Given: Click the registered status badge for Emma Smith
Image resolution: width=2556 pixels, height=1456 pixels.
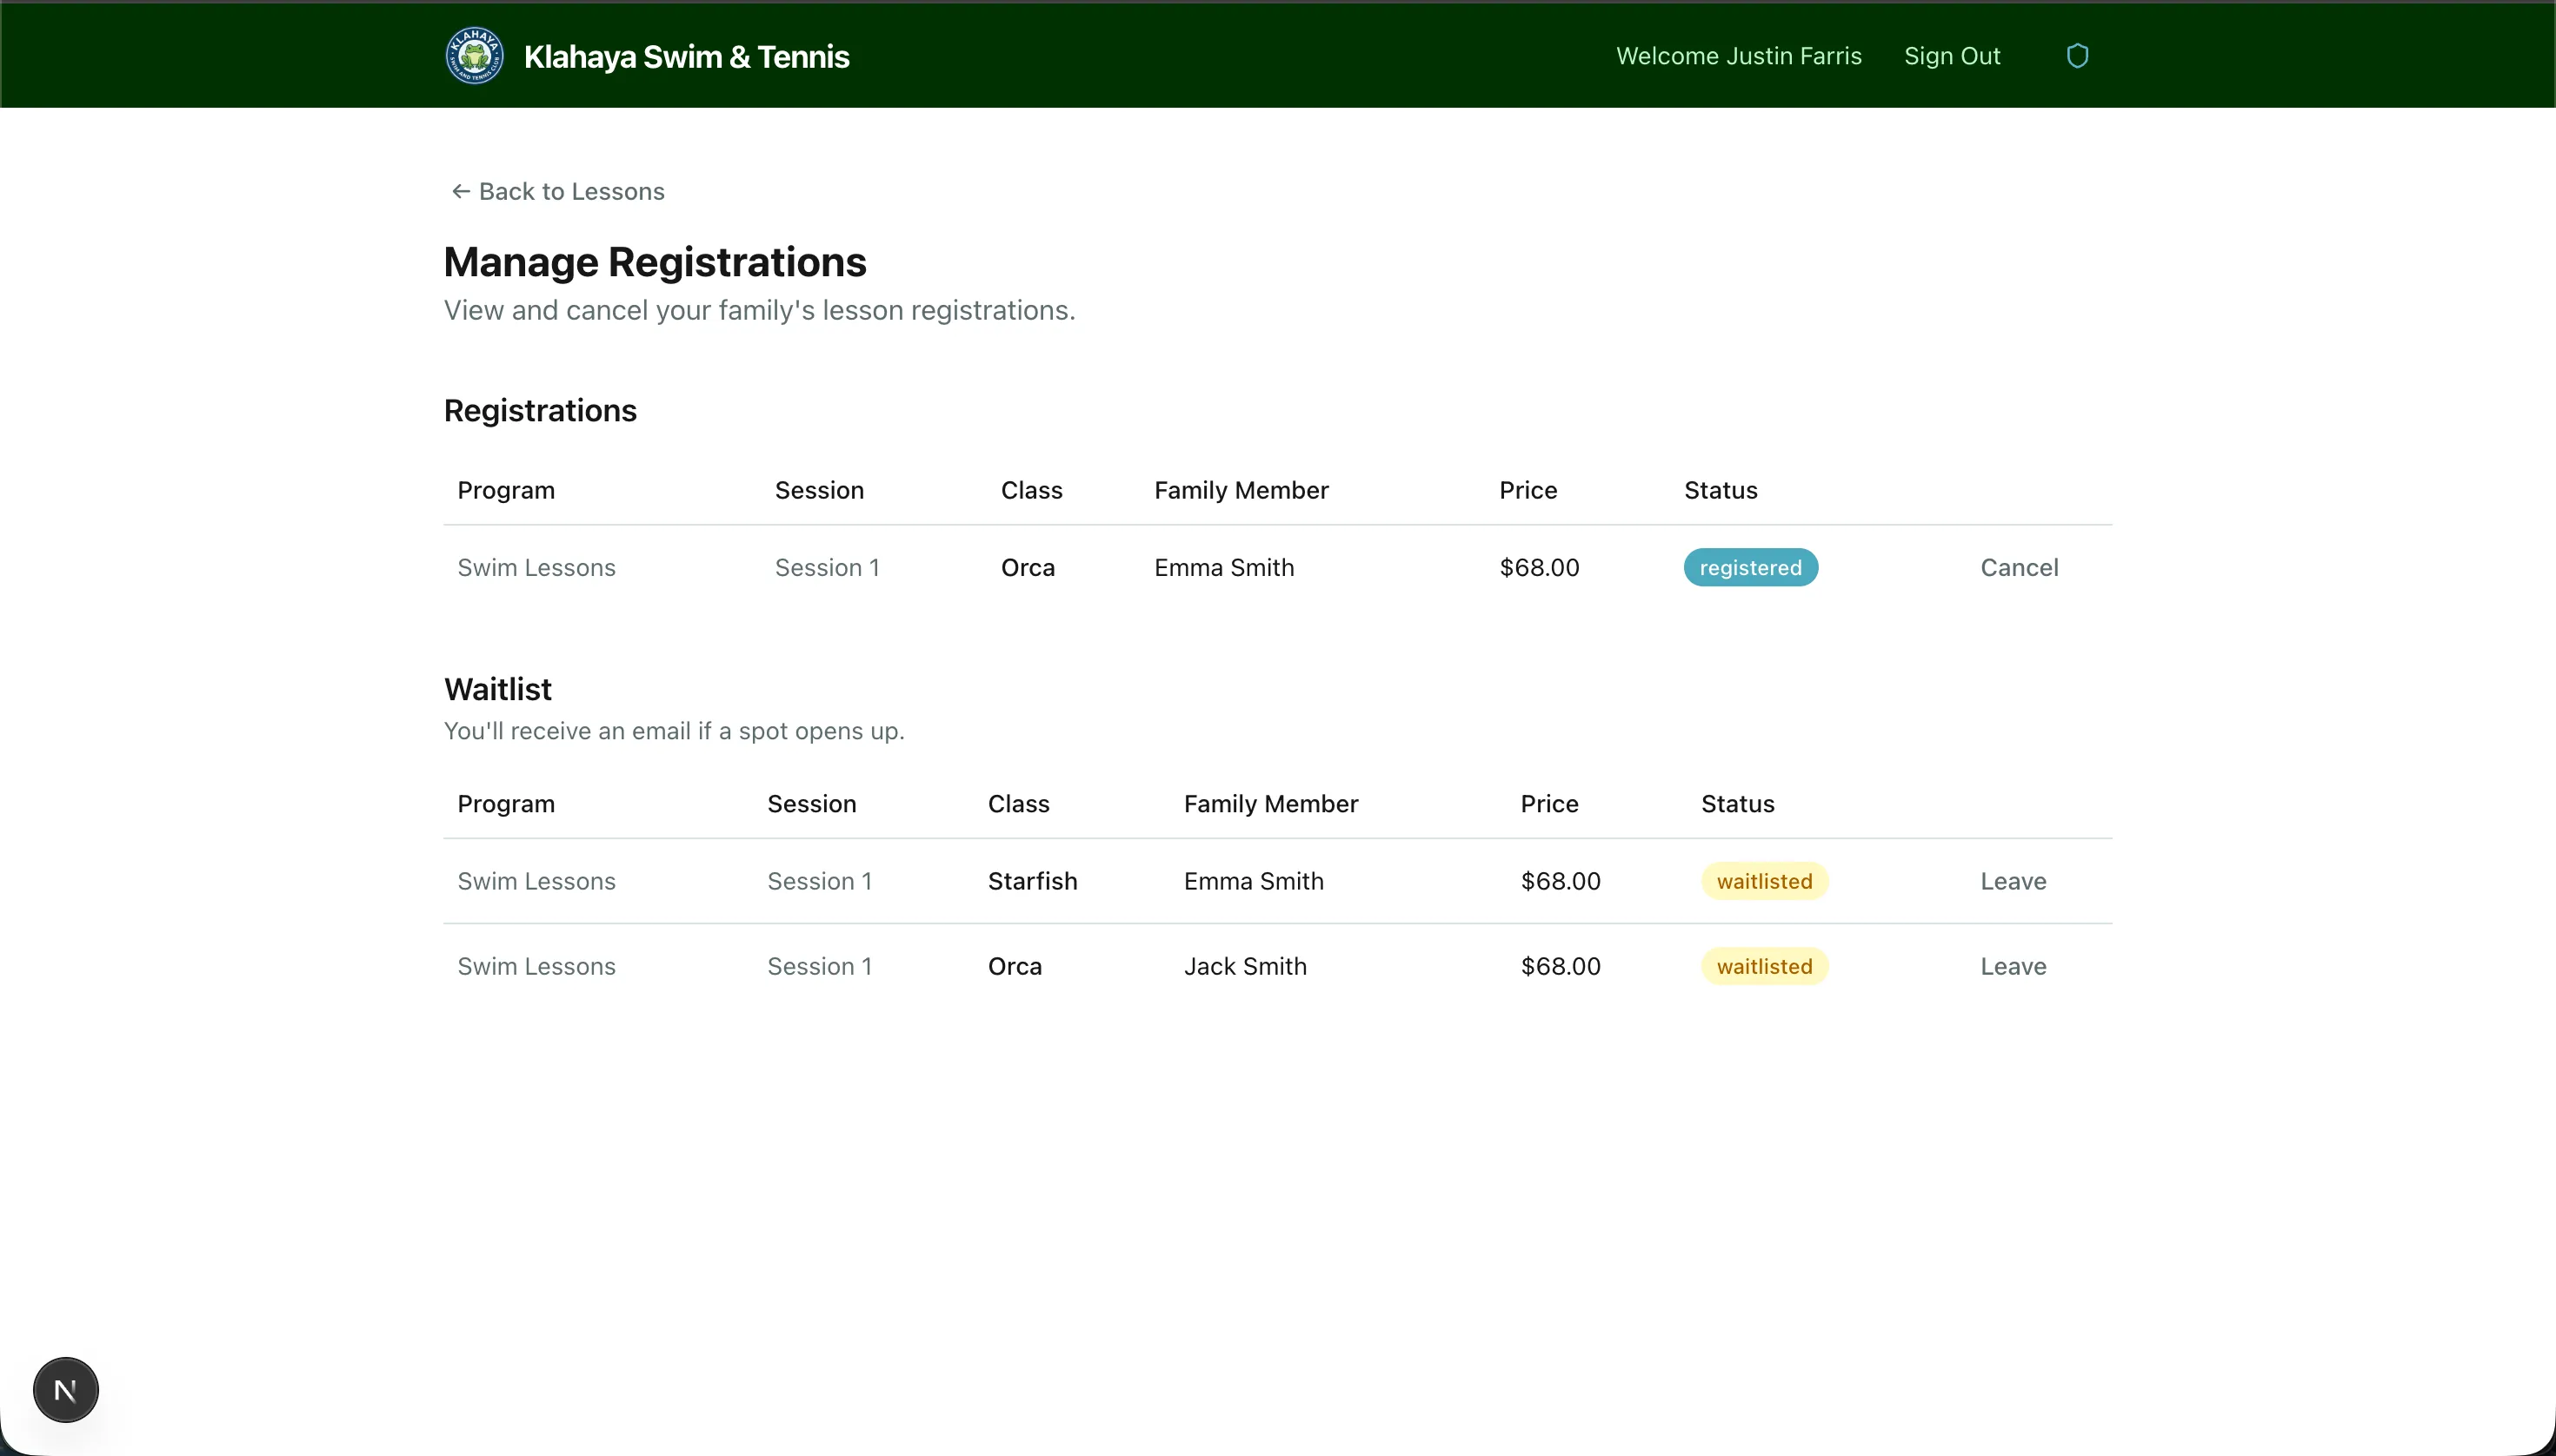Looking at the screenshot, I should (1749, 567).
